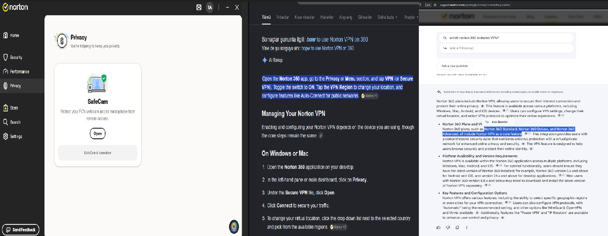Click the 'SafeCam is turned on' status bar
The width and height of the screenshot is (608, 236).
coord(98,153)
